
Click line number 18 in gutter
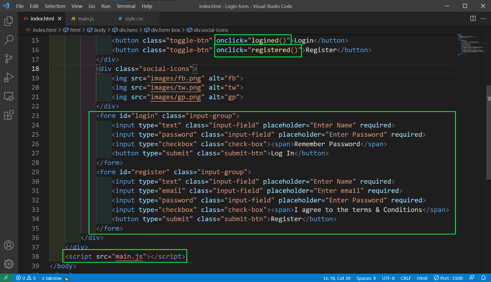35,69
